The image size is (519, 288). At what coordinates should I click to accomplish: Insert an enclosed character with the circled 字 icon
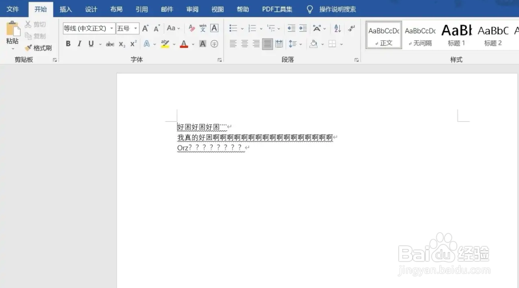click(x=214, y=44)
